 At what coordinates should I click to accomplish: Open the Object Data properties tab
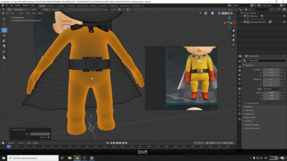pyautogui.click(x=239, y=110)
